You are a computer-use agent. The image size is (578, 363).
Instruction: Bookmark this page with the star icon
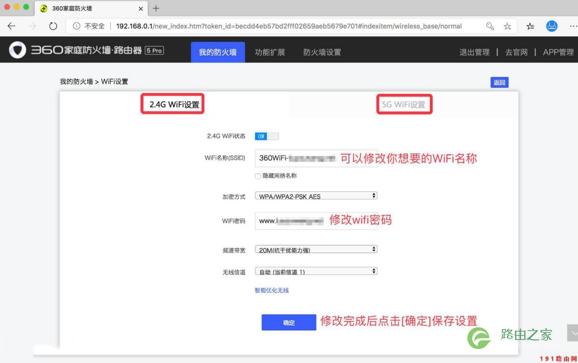coord(507,26)
